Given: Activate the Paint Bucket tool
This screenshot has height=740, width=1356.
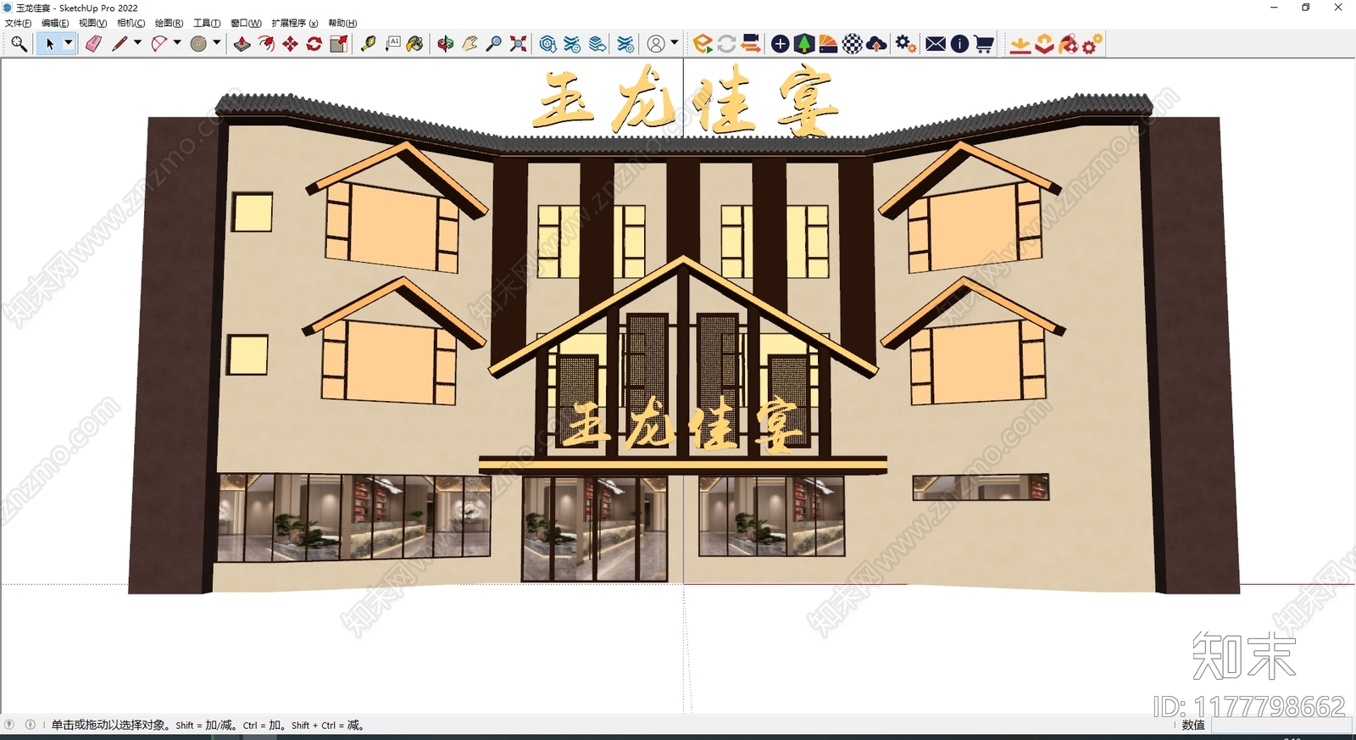Looking at the screenshot, I should click(x=415, y=44).
